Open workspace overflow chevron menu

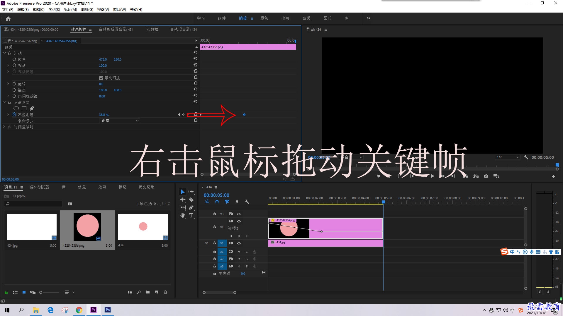pyautogui.click(x=368, y=18)
